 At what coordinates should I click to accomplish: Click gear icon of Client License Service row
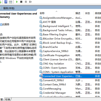[x=41, y=59]
